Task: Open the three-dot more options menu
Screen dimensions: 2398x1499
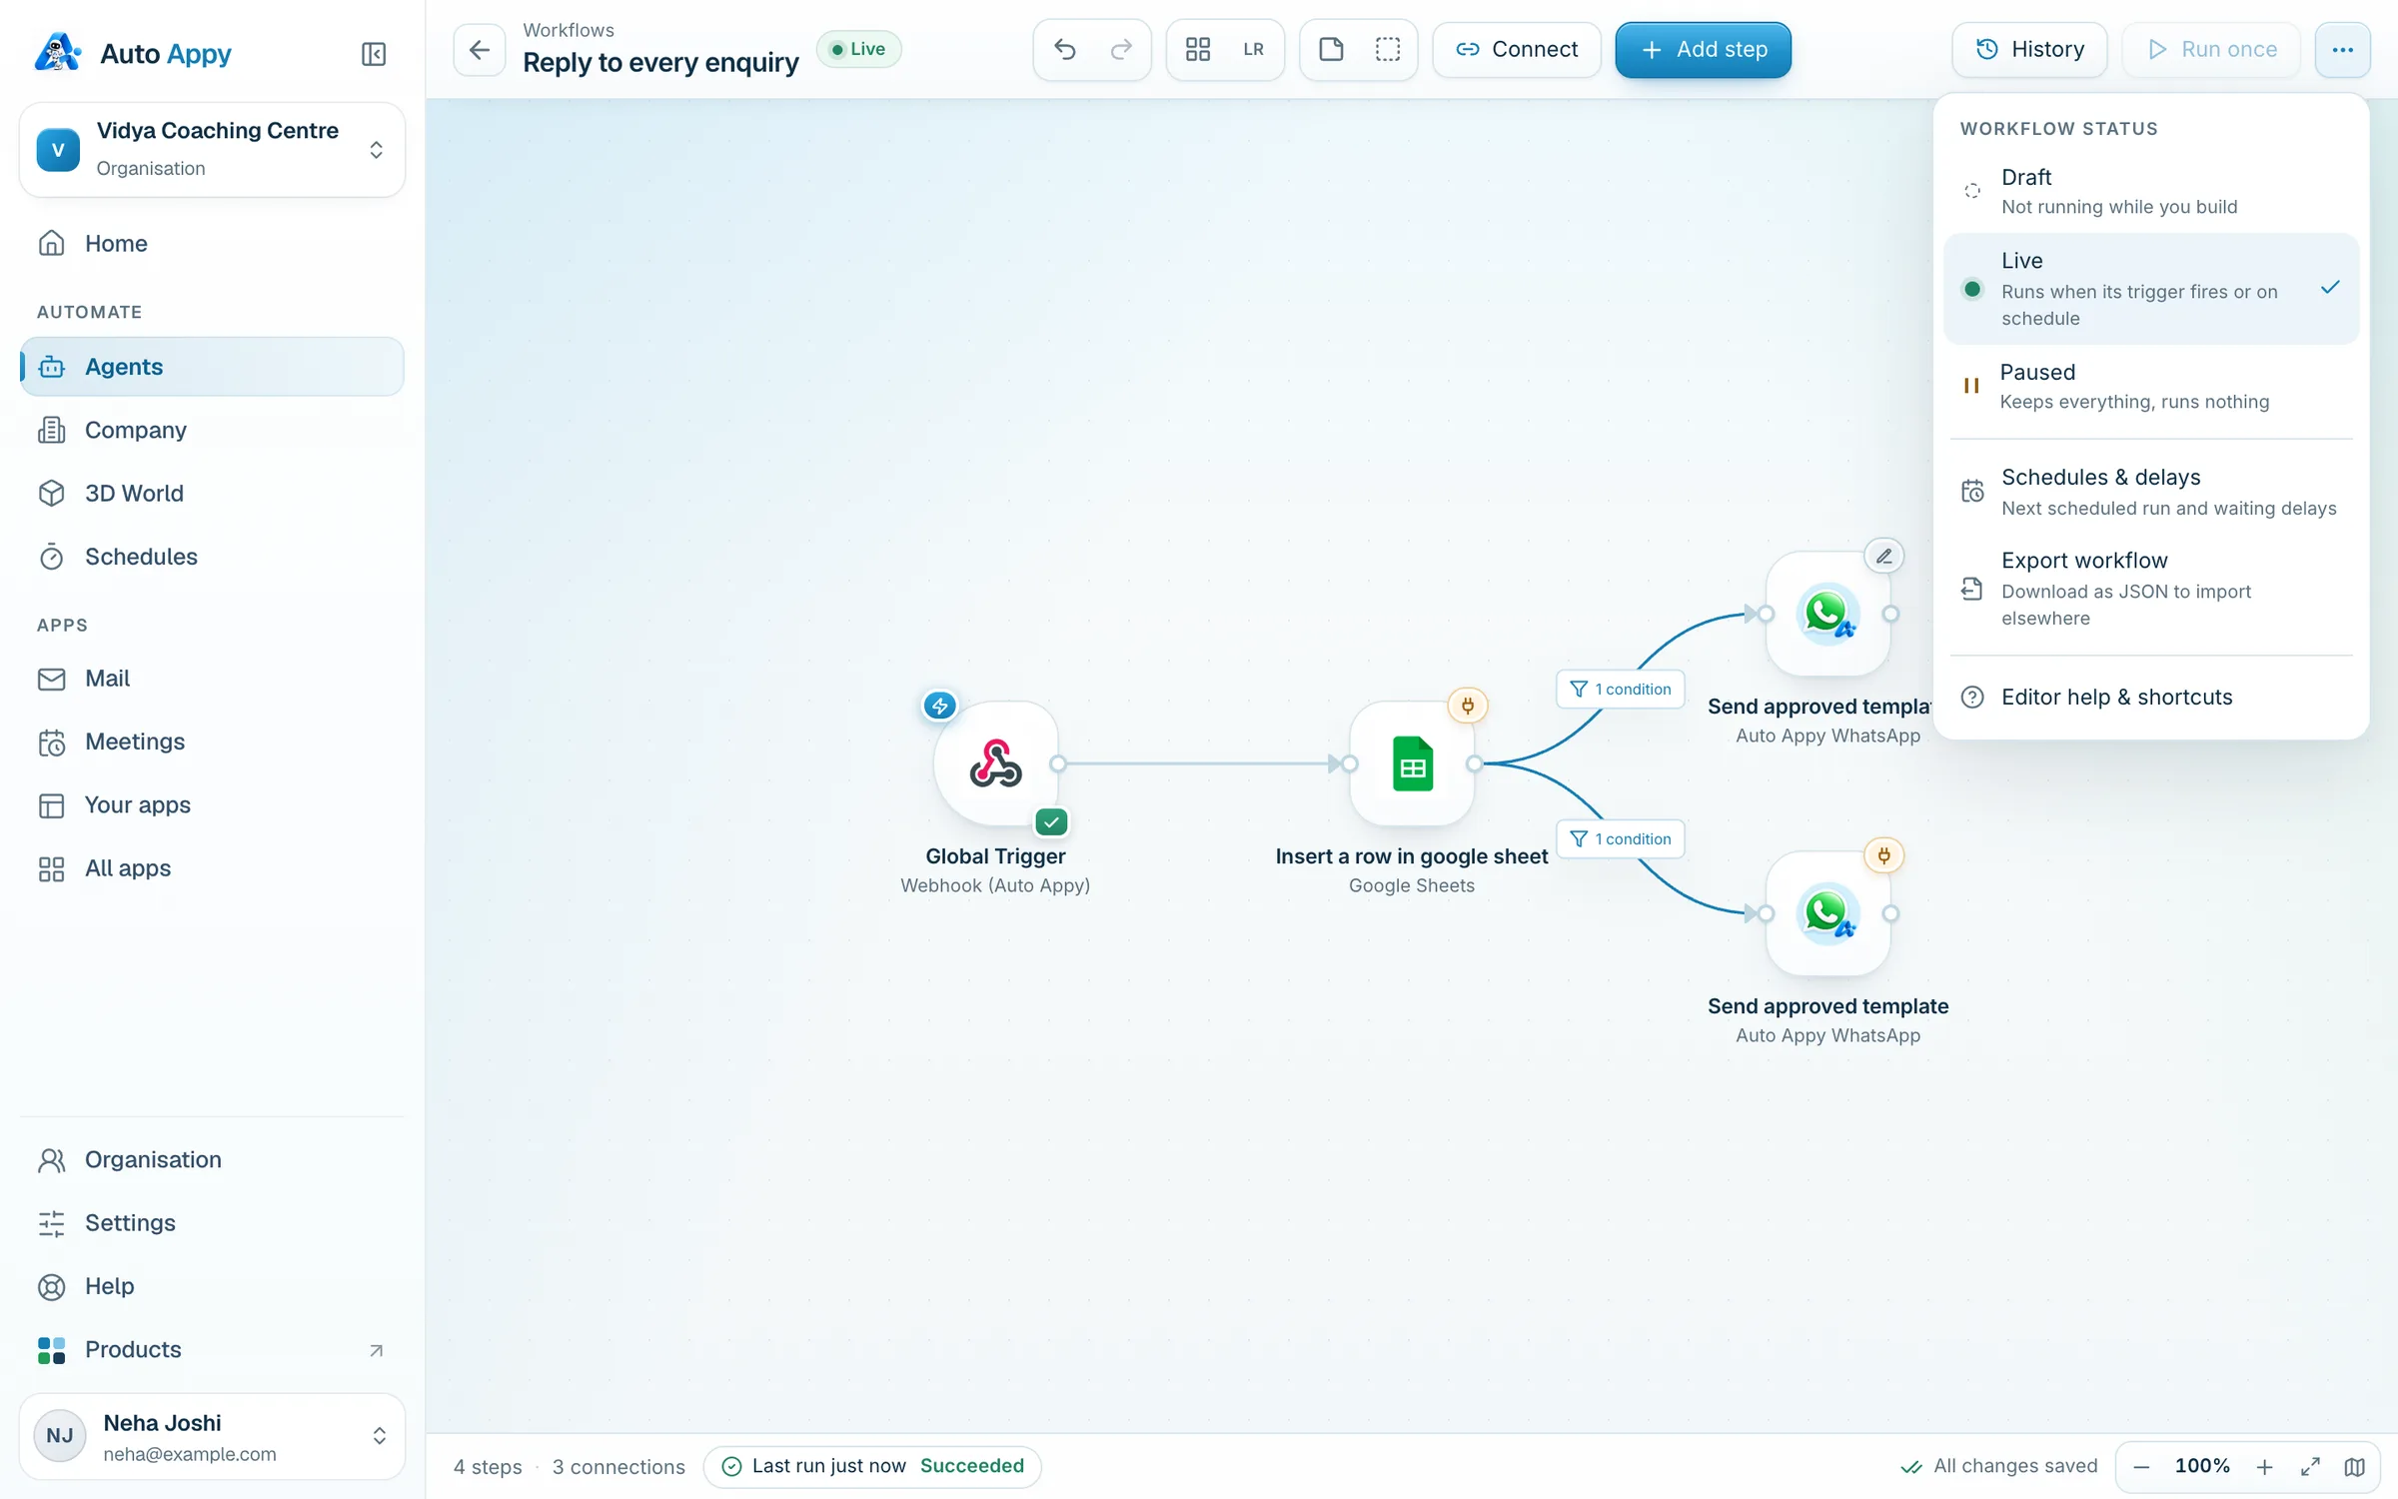Action: click(2342, 49)
